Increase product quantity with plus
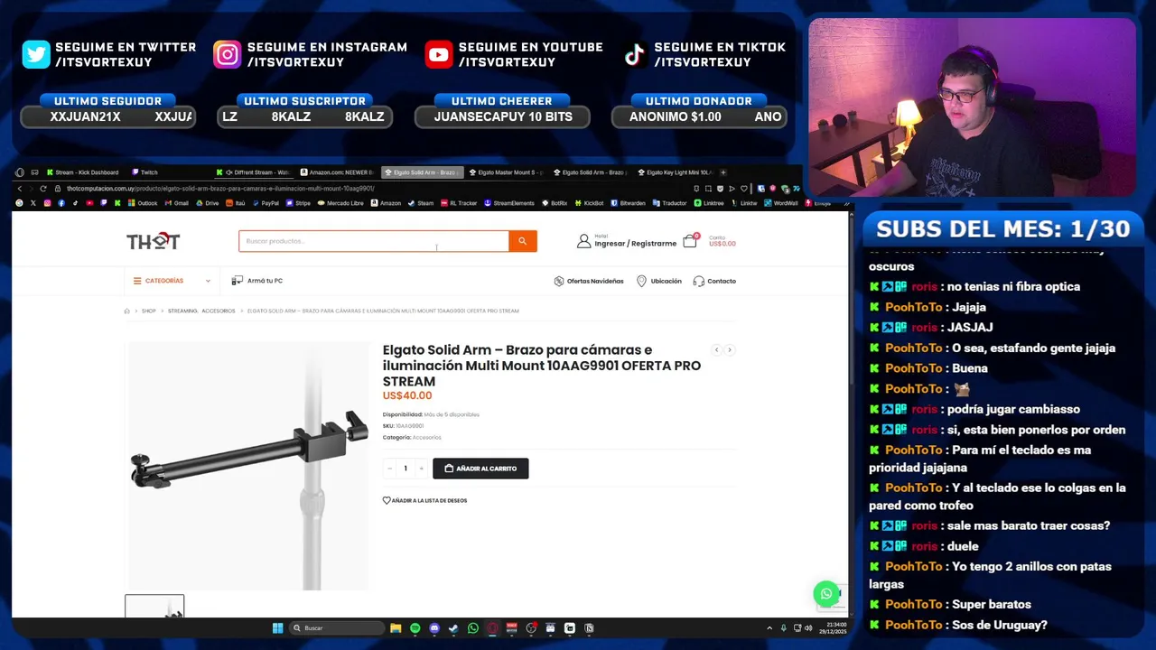This screenshot has width=1156, height=650. pyautogui.click(x=421, y=469)
